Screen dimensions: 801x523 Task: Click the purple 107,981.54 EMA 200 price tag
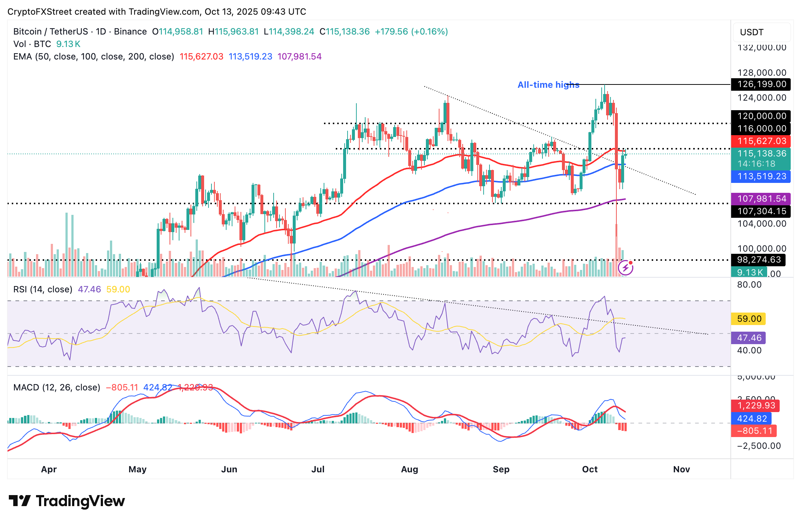(x=761, y=199)
